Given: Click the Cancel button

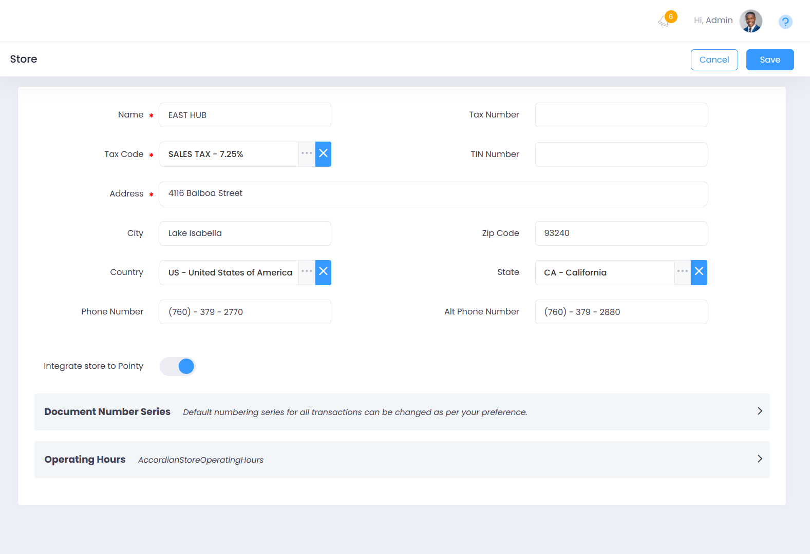Looking at the screenshot, I should click(714, 60).
